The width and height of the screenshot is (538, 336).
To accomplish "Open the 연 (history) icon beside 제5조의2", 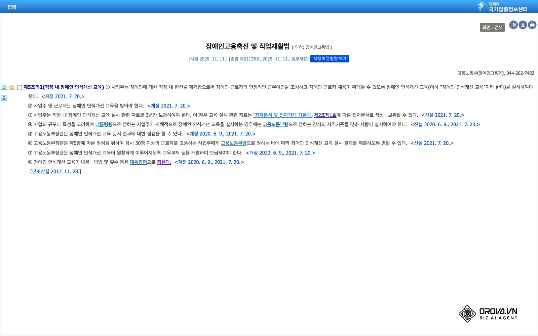I will [12, 87].
